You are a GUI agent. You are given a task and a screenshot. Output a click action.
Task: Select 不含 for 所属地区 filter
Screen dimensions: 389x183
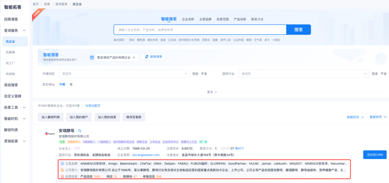click(x=204, y=74)
